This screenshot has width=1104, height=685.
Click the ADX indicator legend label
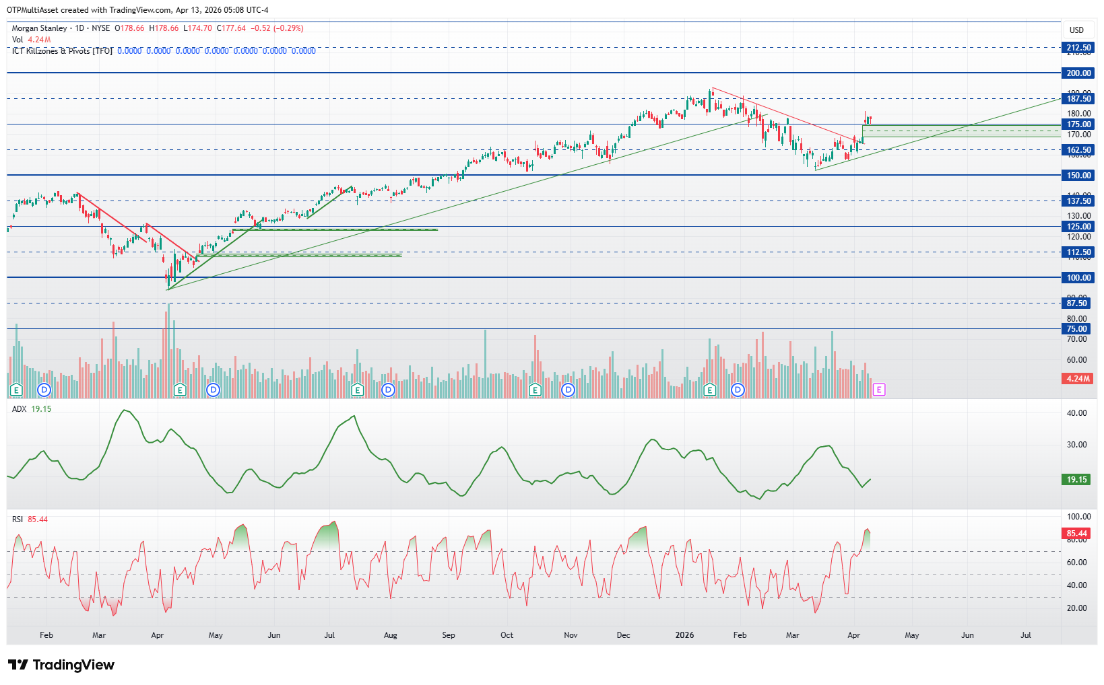coord(19,409)
